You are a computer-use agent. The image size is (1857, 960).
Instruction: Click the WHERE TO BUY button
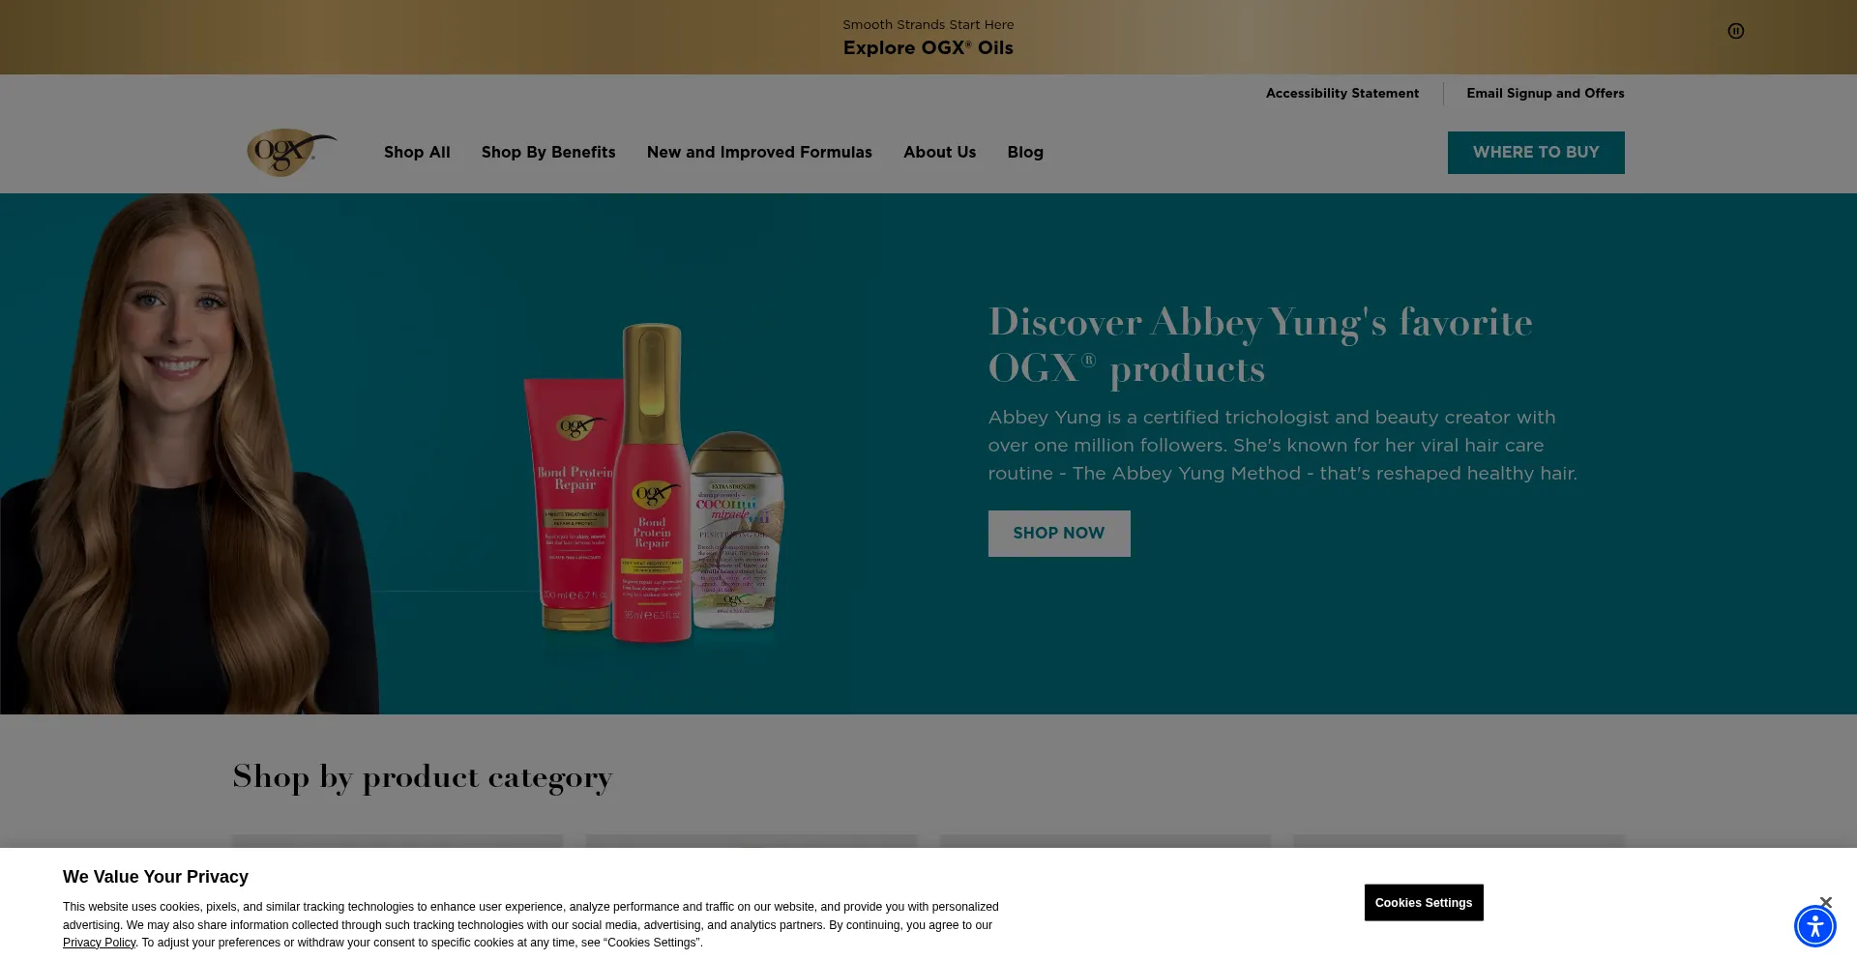1536,153
